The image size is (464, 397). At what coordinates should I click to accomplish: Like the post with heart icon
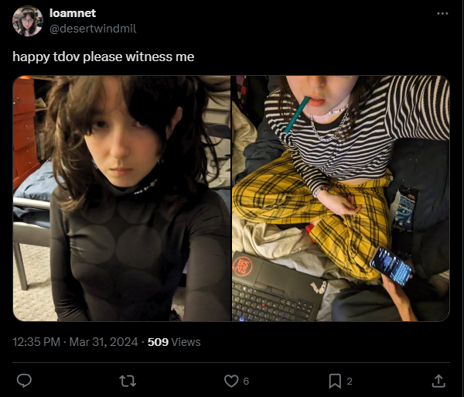(231, 381)
